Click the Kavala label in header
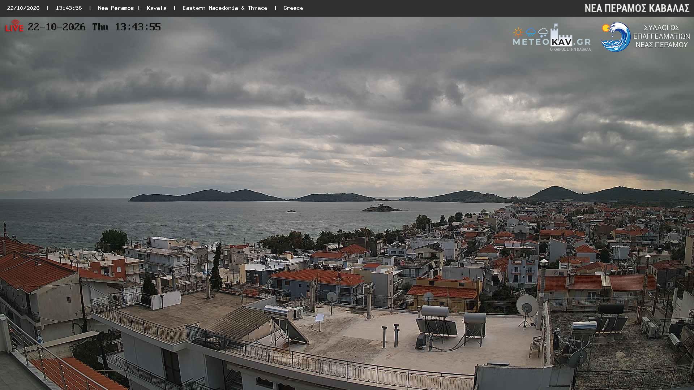694x390 pixels. pos(157,8)
